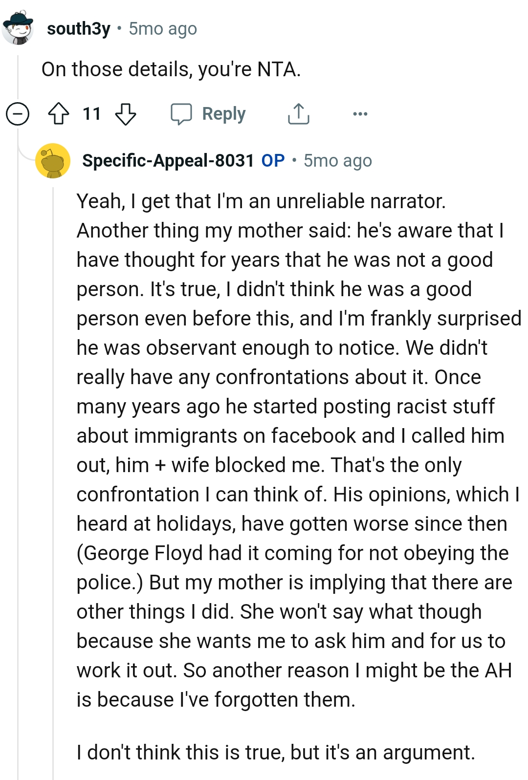Open the south3y username link
Viewport: 528px width, 780px height.
(79, 29)
